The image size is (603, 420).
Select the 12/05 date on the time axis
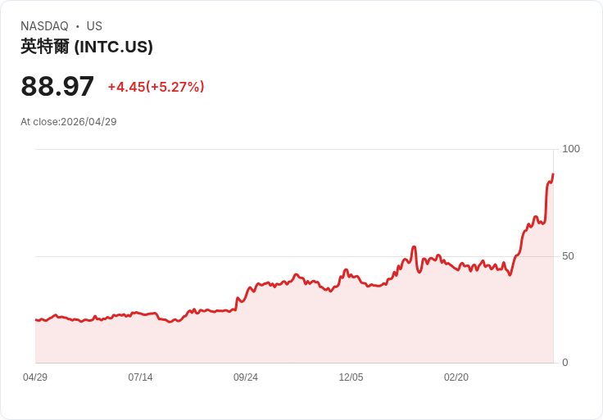[x=351, y=377]
